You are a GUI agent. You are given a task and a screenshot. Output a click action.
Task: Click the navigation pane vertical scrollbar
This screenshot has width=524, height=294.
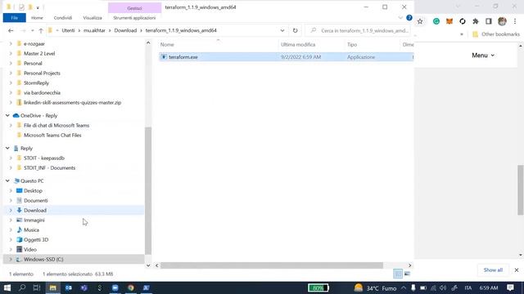(x=148, y=190)
